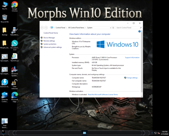Close the System window

(140, 23)
